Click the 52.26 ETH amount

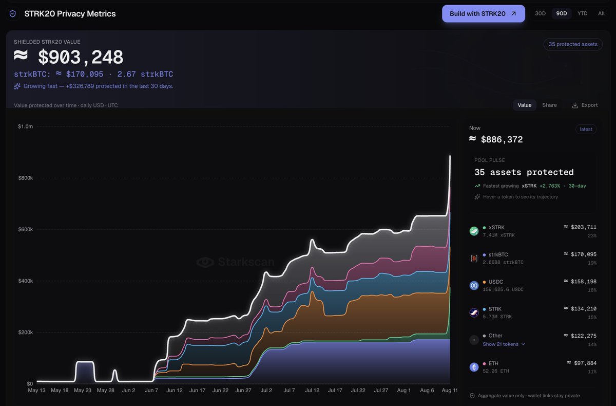[x=496, y=371]
